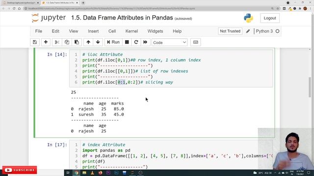This screenshot has width=314, height=176.
Task: Bookmark this page with star icon
Action: [x=278, y=9]
